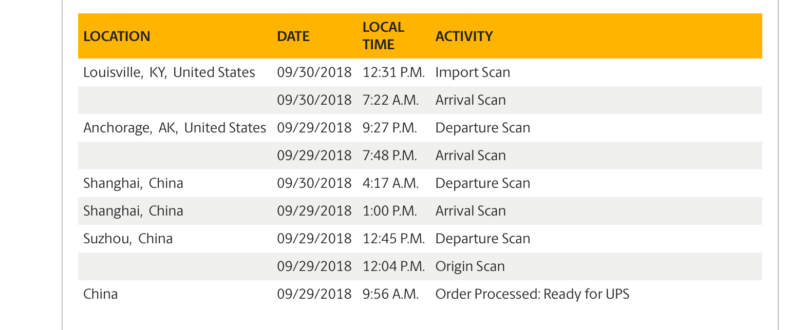Click the ACTIVITY column header
The width and height of the screenshot is (789, 330).
point(464,36)
